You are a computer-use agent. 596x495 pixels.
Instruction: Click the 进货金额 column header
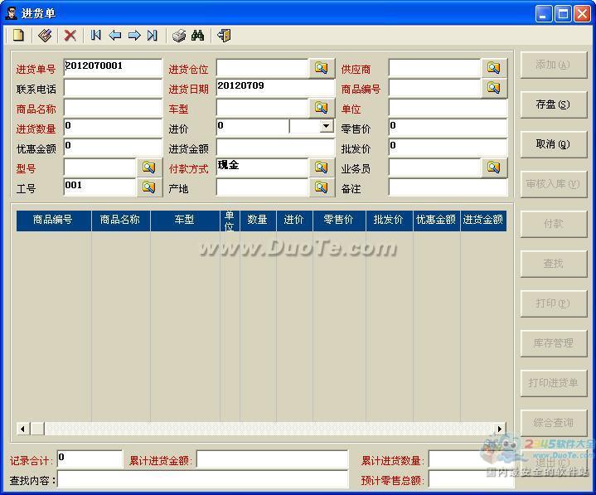(483, 220)
